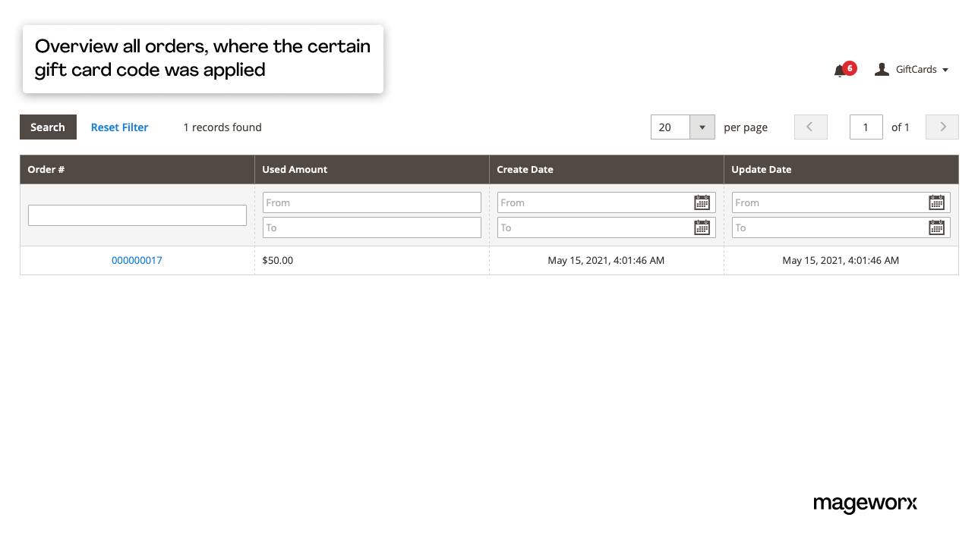Image resolution: width=978 pixels, height=552 pixels.
Task: Sort by the Create Date column header
Action: (x=525, y=170)
